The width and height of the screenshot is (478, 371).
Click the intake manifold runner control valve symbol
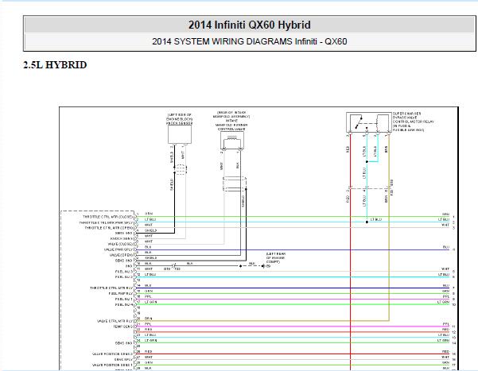[232, 141]
